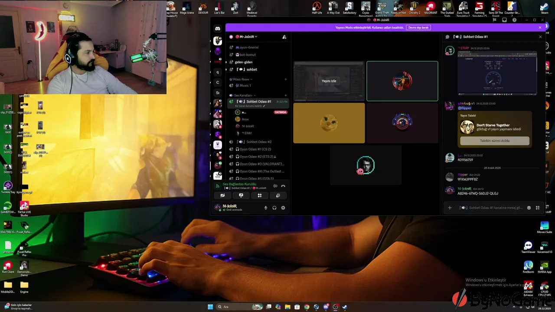555x312 pixels.
Task: Select user ERAY in voice channel list
Action: (x=247, y=133)
